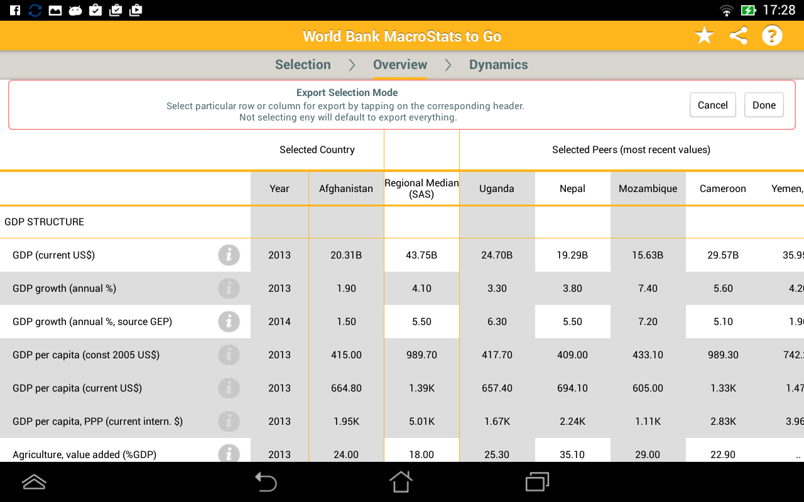This screenshot has height=502, width=804.
Task: Open the help question mark icon
Action: (773, 36)
